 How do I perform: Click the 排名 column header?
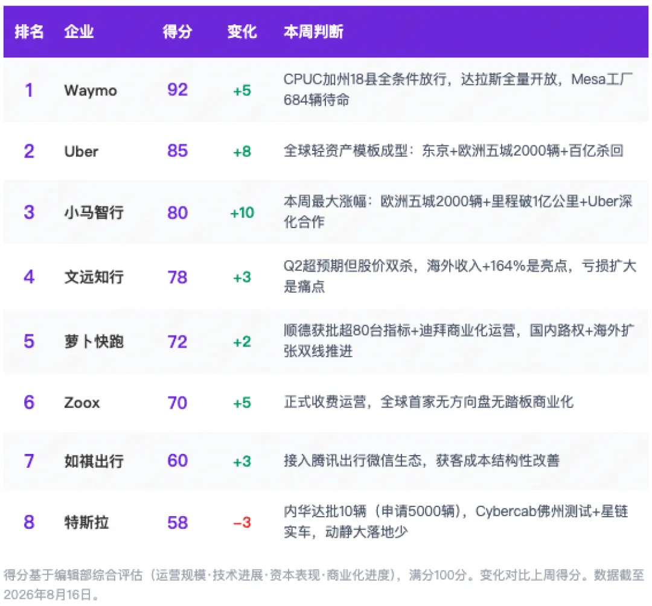click(x=29, y=31)
